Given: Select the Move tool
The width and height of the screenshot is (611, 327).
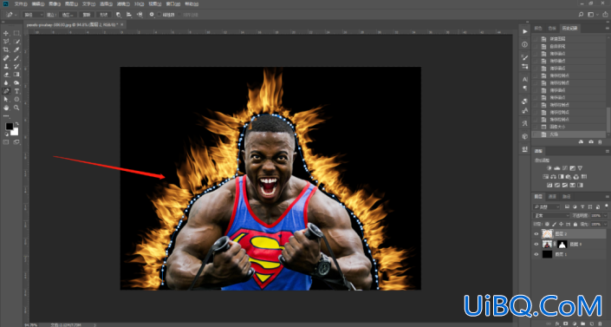Looking at the screenshot, I should point(6,33).
